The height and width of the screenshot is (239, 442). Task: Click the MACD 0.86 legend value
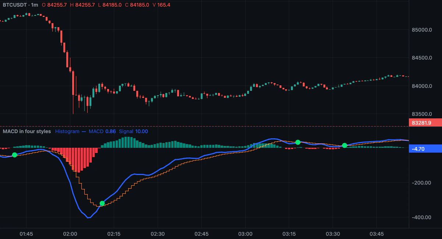pos(102,131)
